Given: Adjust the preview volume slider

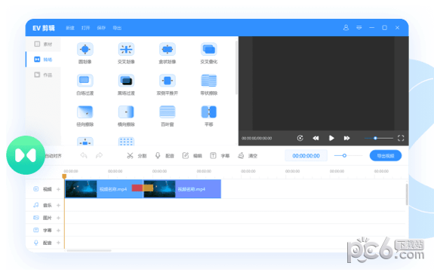Looking at the screenshot, I should coord(379,138).
